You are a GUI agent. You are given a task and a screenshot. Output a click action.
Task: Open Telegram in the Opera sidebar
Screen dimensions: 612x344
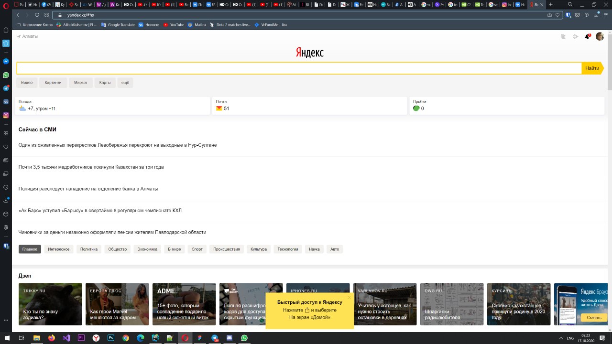click(6, 88)
